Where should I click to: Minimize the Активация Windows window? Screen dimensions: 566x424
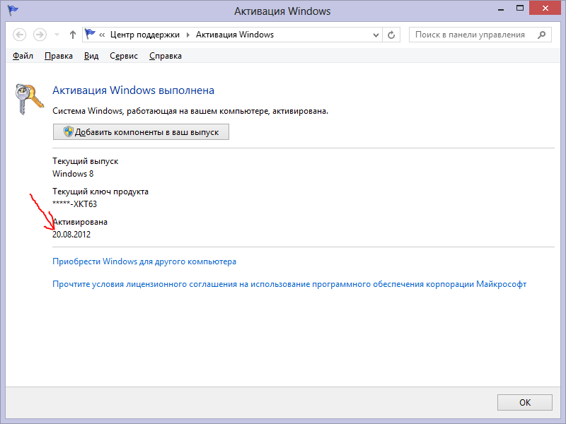coord(501,9)
